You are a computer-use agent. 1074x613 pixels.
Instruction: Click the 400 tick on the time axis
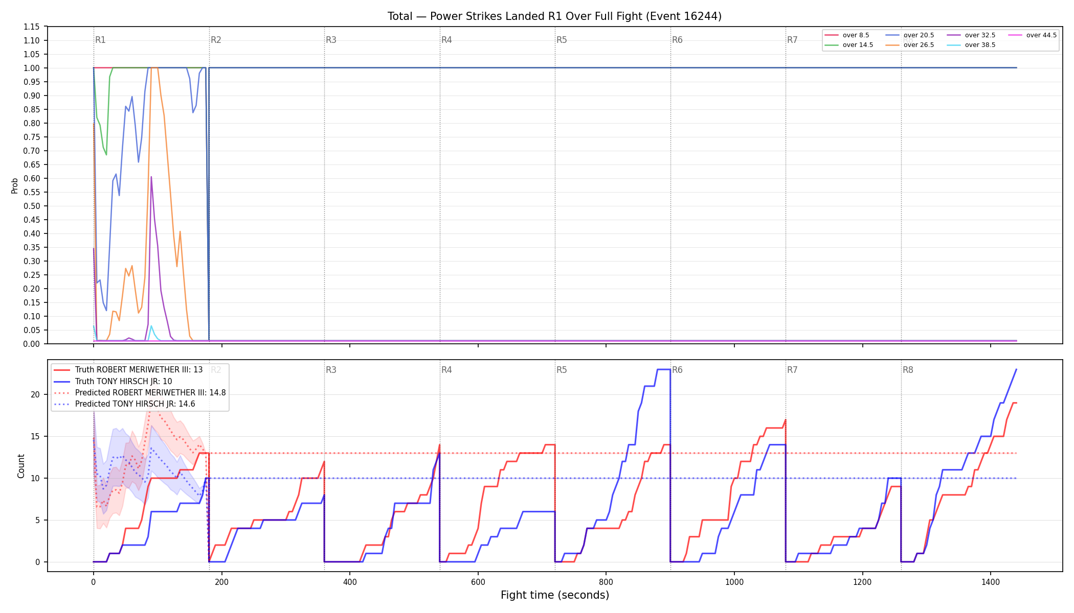click(350, 582)
